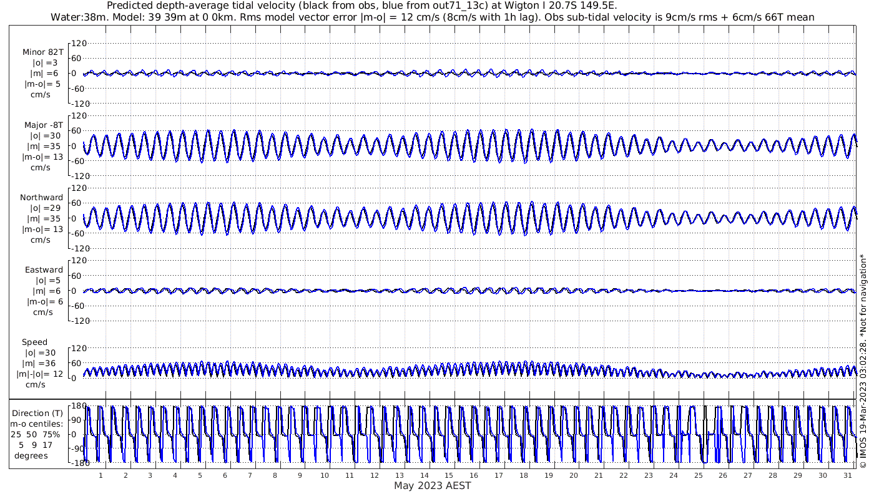Click the day '1' label on the date axis
Screen dimensions: 874x499
[101, 475]
